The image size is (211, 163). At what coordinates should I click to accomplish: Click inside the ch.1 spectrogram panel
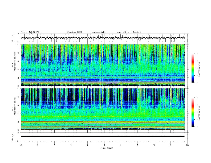pos(103,65)
